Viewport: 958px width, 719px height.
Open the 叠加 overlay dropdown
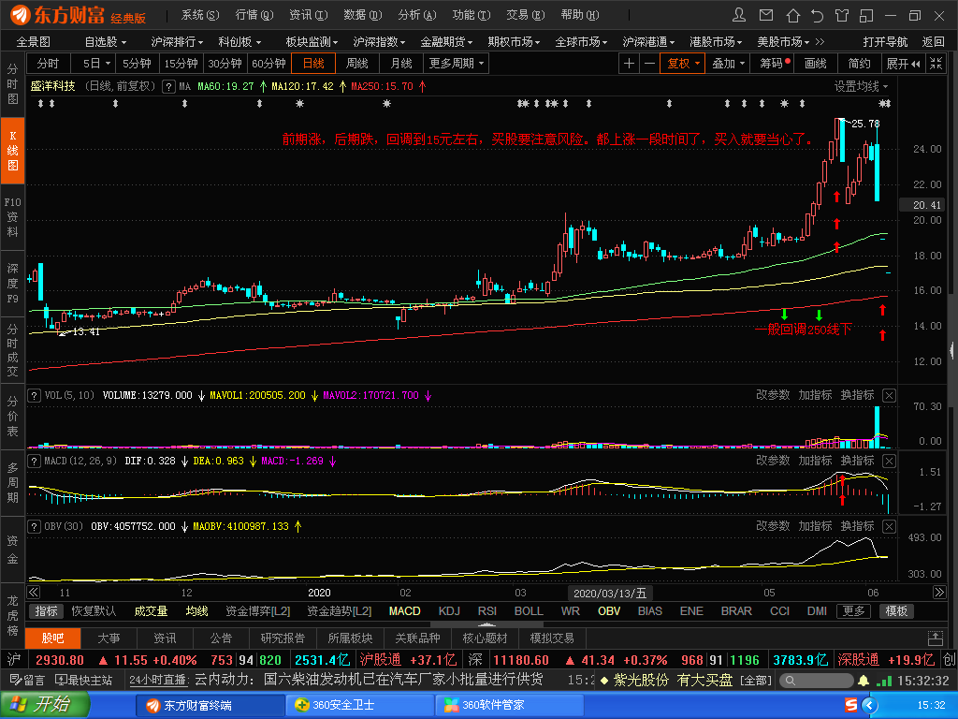[728, 63]
